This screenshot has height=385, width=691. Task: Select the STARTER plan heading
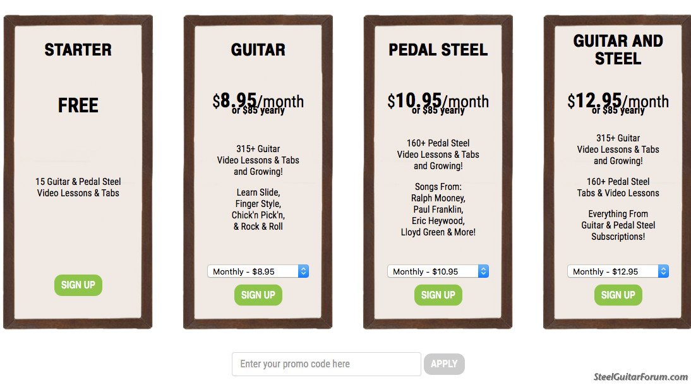78,50
